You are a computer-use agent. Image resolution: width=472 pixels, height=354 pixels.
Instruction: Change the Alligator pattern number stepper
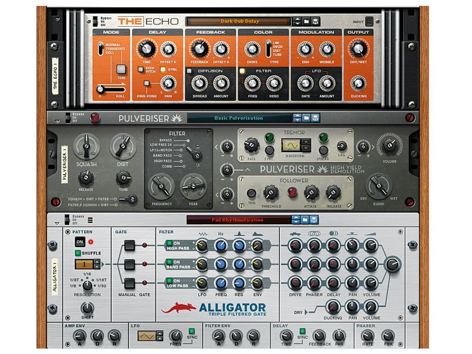[x=97, y=264]
